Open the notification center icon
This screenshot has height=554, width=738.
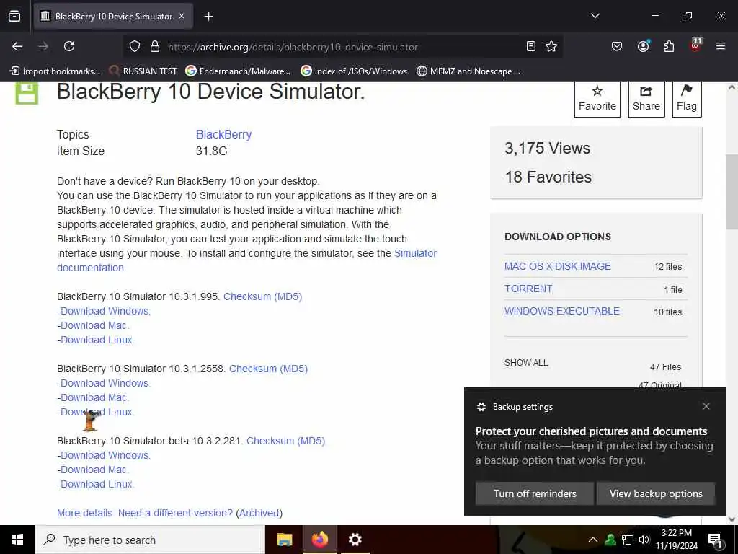[x=715, y=541]
